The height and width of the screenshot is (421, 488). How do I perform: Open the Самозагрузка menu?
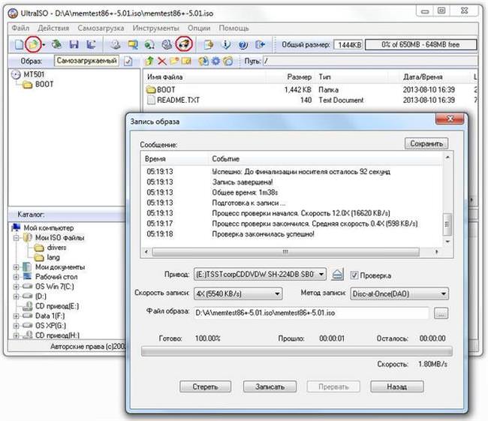101,28
